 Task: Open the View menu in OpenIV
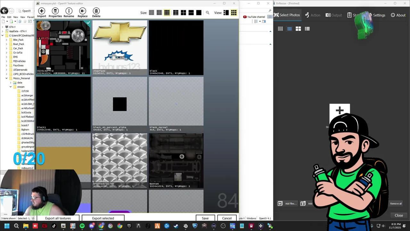pyautogui.click(x=23, y=17)
